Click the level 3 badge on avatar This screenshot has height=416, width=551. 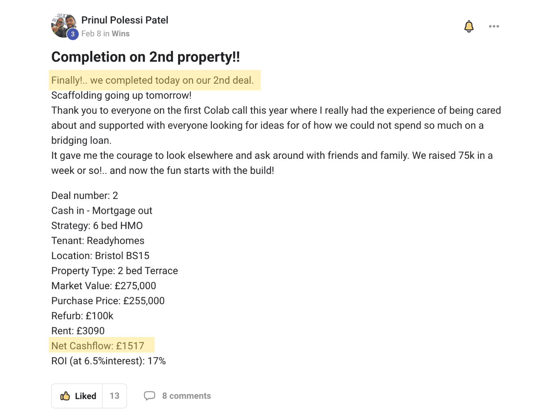point(73,34)
